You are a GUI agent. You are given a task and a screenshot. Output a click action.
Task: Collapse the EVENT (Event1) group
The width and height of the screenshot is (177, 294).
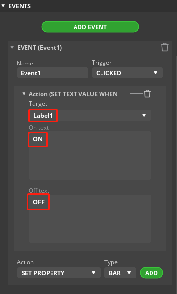[x=12, y=47]
